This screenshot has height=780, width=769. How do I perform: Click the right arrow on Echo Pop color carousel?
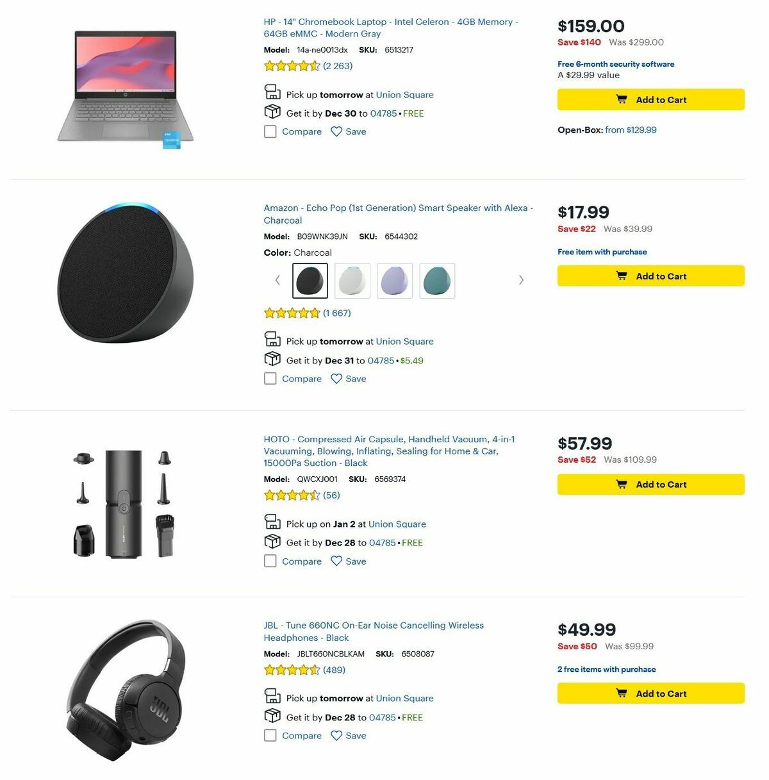(x=521, y=280)
